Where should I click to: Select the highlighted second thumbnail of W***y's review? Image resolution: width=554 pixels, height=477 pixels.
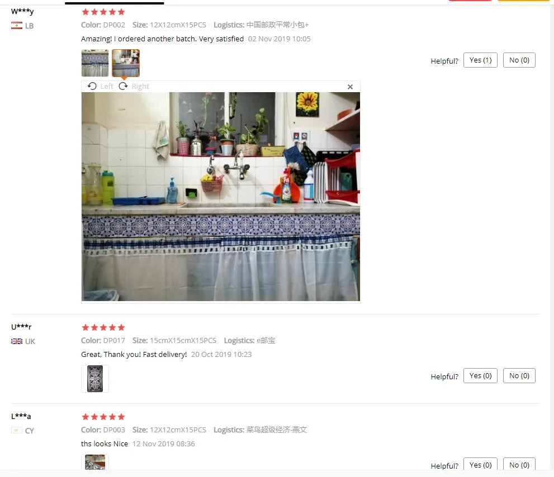tap(126, 63)
